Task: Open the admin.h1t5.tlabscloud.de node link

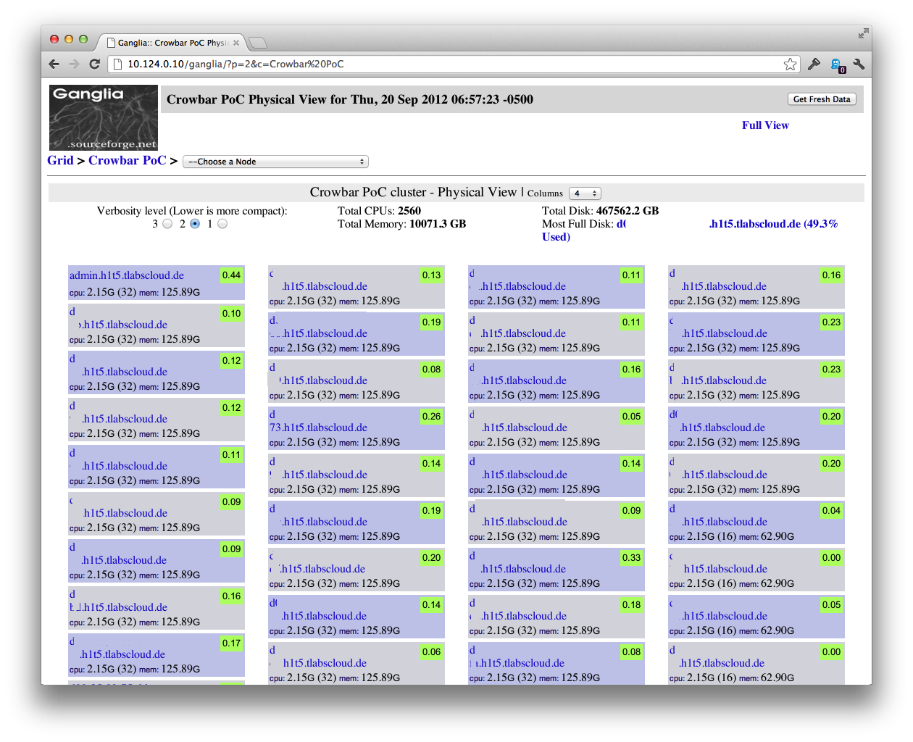Action: (x=127, y=275)
